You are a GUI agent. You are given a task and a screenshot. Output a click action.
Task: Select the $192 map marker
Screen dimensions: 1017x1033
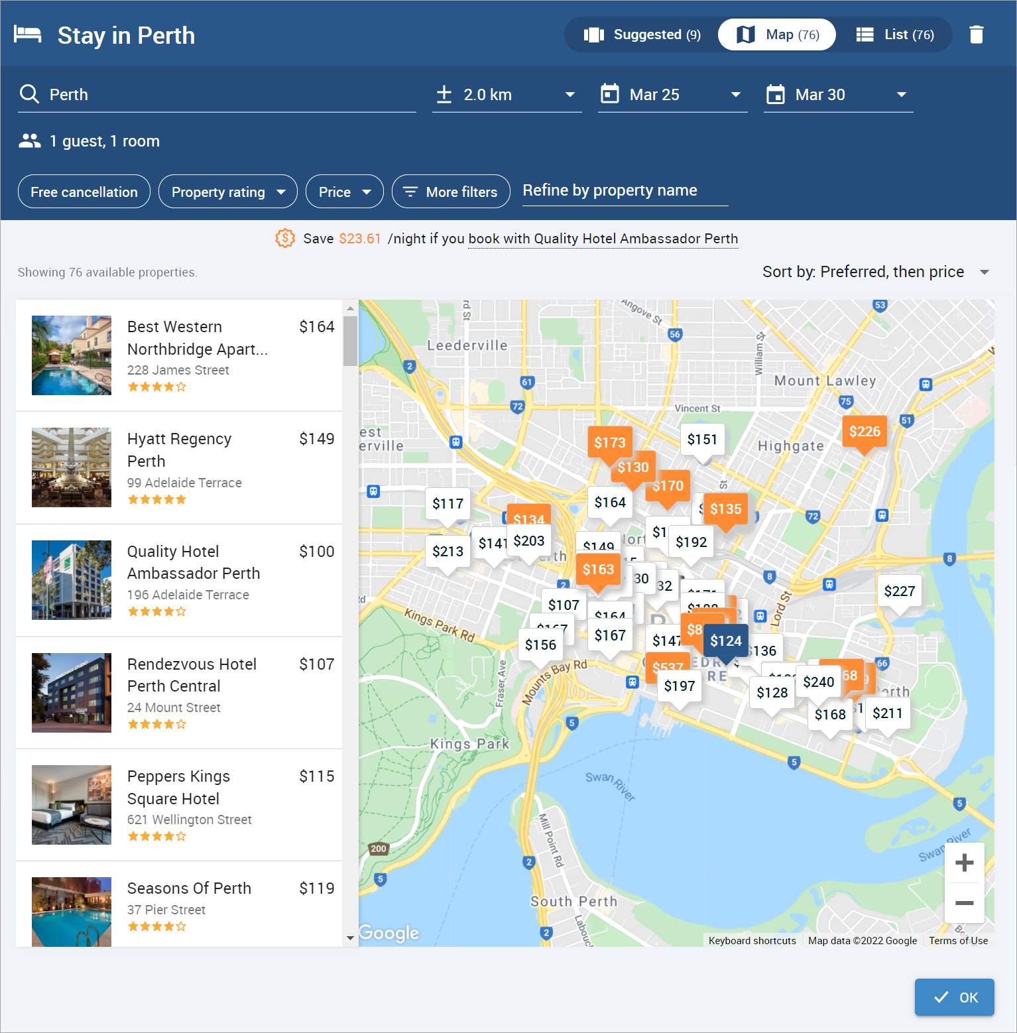click(691, 542)
